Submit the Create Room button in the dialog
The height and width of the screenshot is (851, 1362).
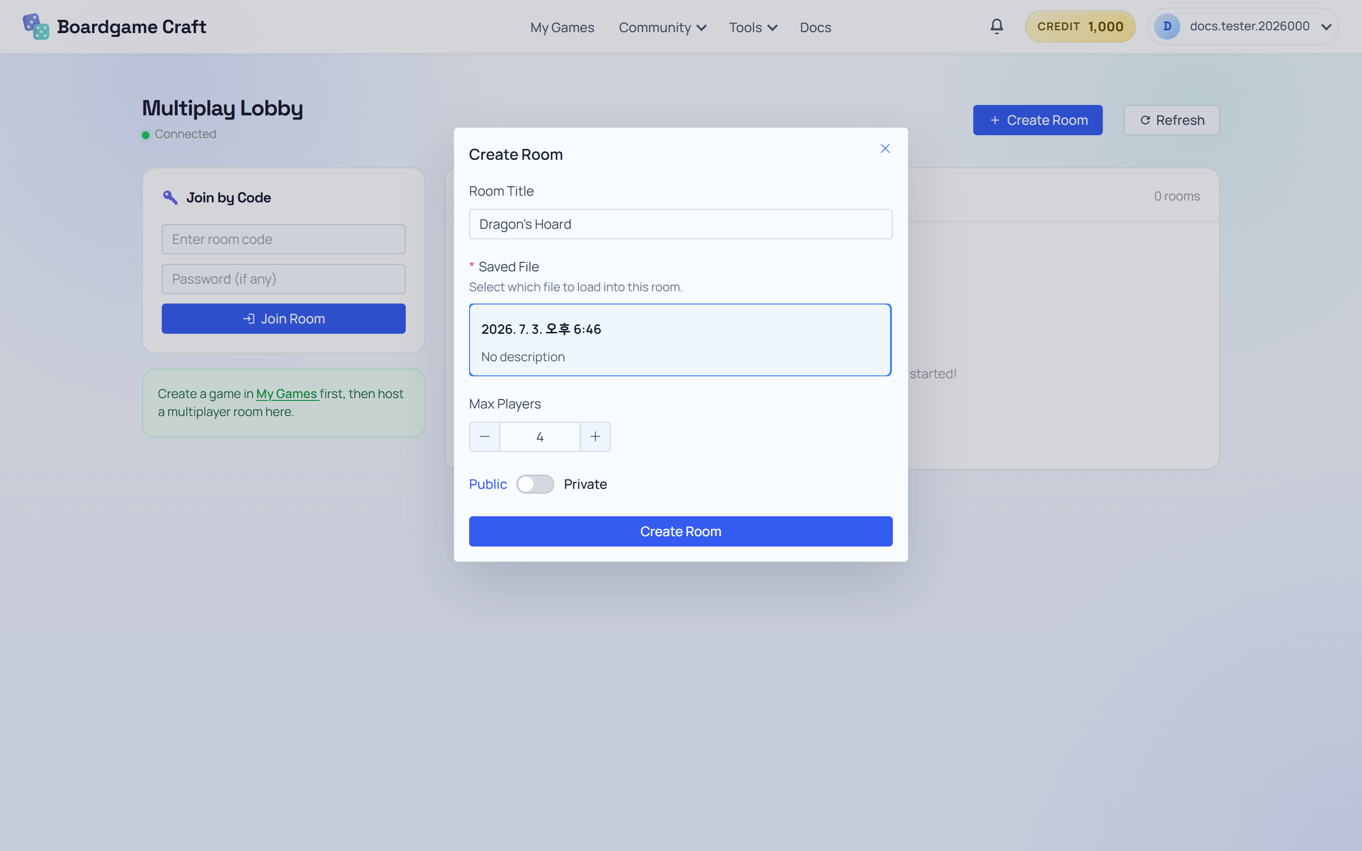tap(681, 531)
